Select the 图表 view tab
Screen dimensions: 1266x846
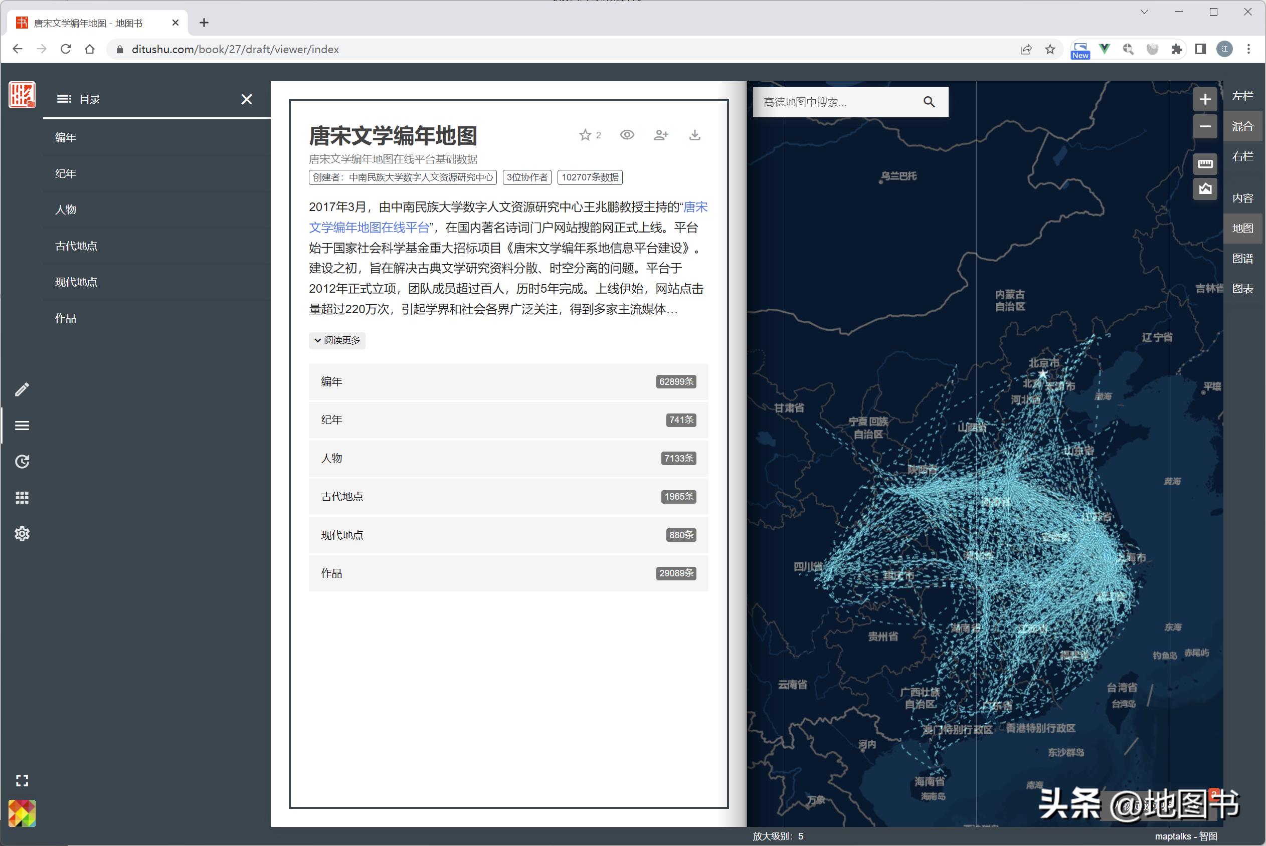(1243, 289)
